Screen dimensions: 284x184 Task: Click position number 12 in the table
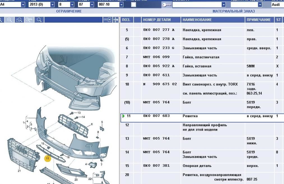tap(127, 125)
